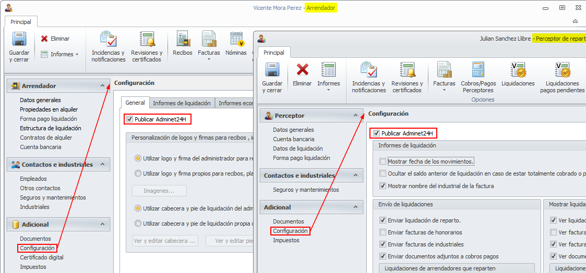The image size is (586, 273).
Task: Open Datos de liquidación in Perceptor sidebar
Action: (x=298, y=148)
